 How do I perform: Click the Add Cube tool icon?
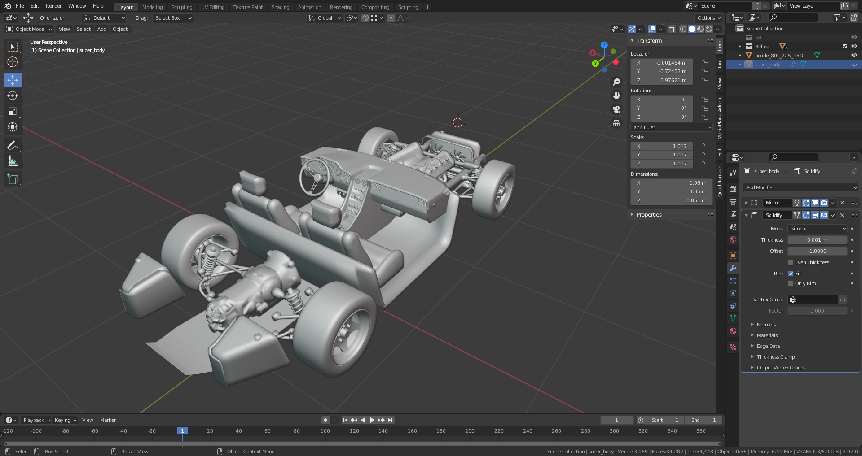click(13, 179)
